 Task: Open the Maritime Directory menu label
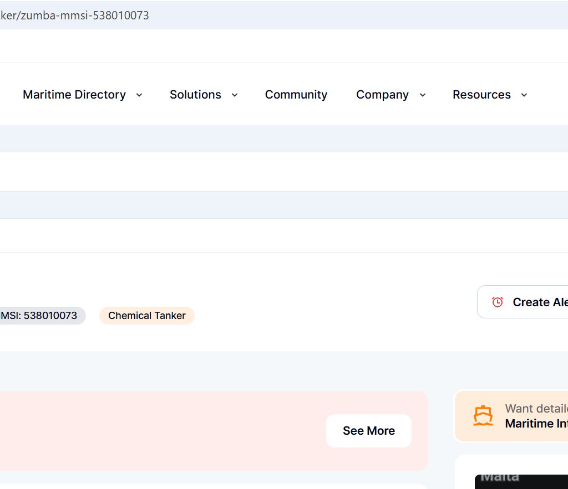[x=74, y=95]
